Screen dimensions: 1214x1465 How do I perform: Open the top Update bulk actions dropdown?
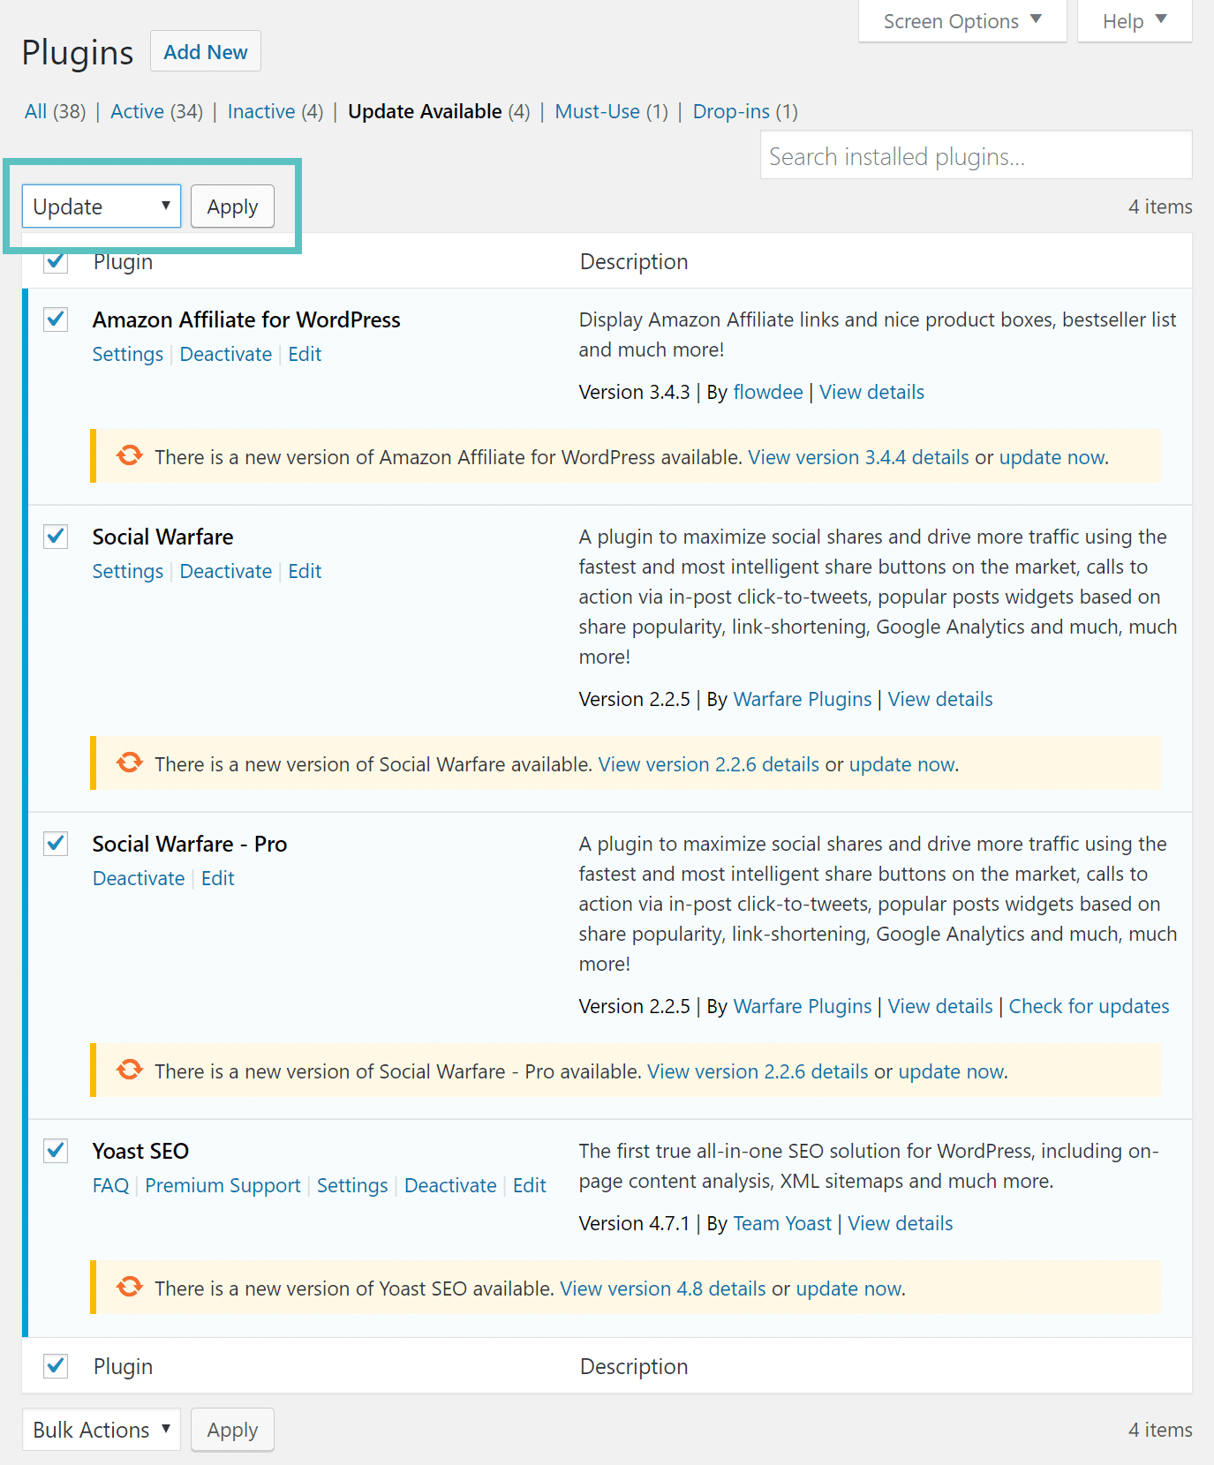click(102, 207)
